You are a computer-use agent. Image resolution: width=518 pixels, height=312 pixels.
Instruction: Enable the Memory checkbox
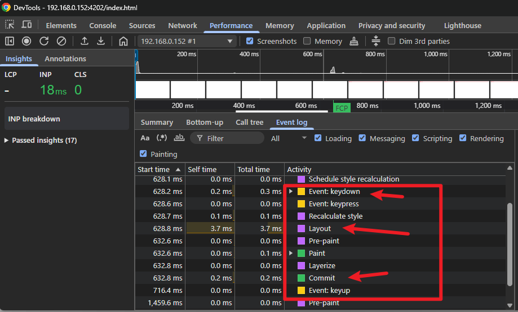click(x=307, y=41)
